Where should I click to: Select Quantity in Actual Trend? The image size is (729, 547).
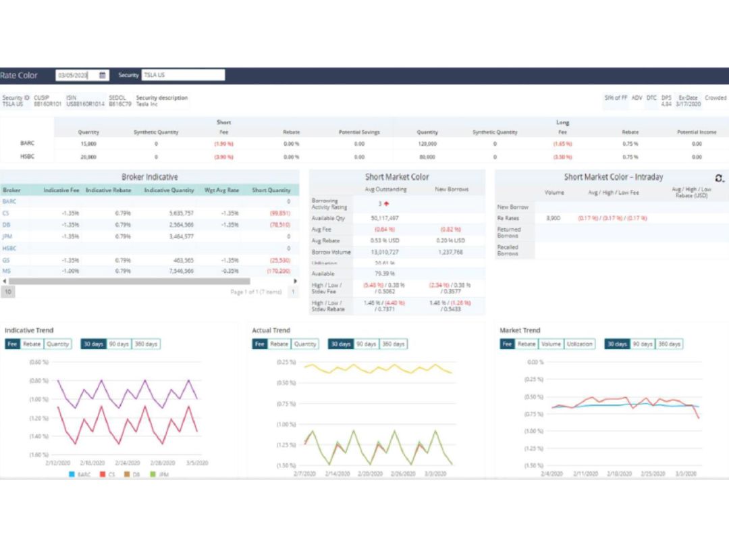(305, 344)
